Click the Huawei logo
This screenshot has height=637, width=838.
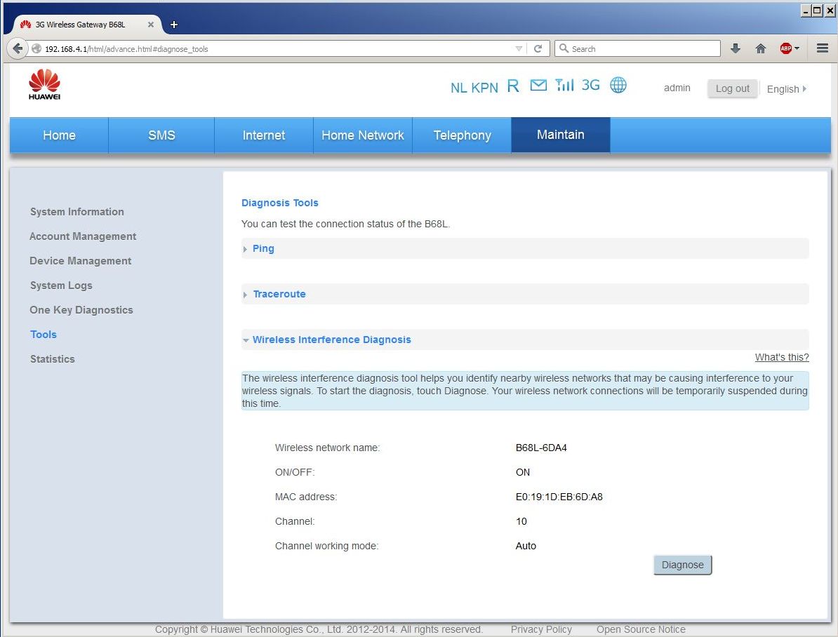tap(44, 84)
